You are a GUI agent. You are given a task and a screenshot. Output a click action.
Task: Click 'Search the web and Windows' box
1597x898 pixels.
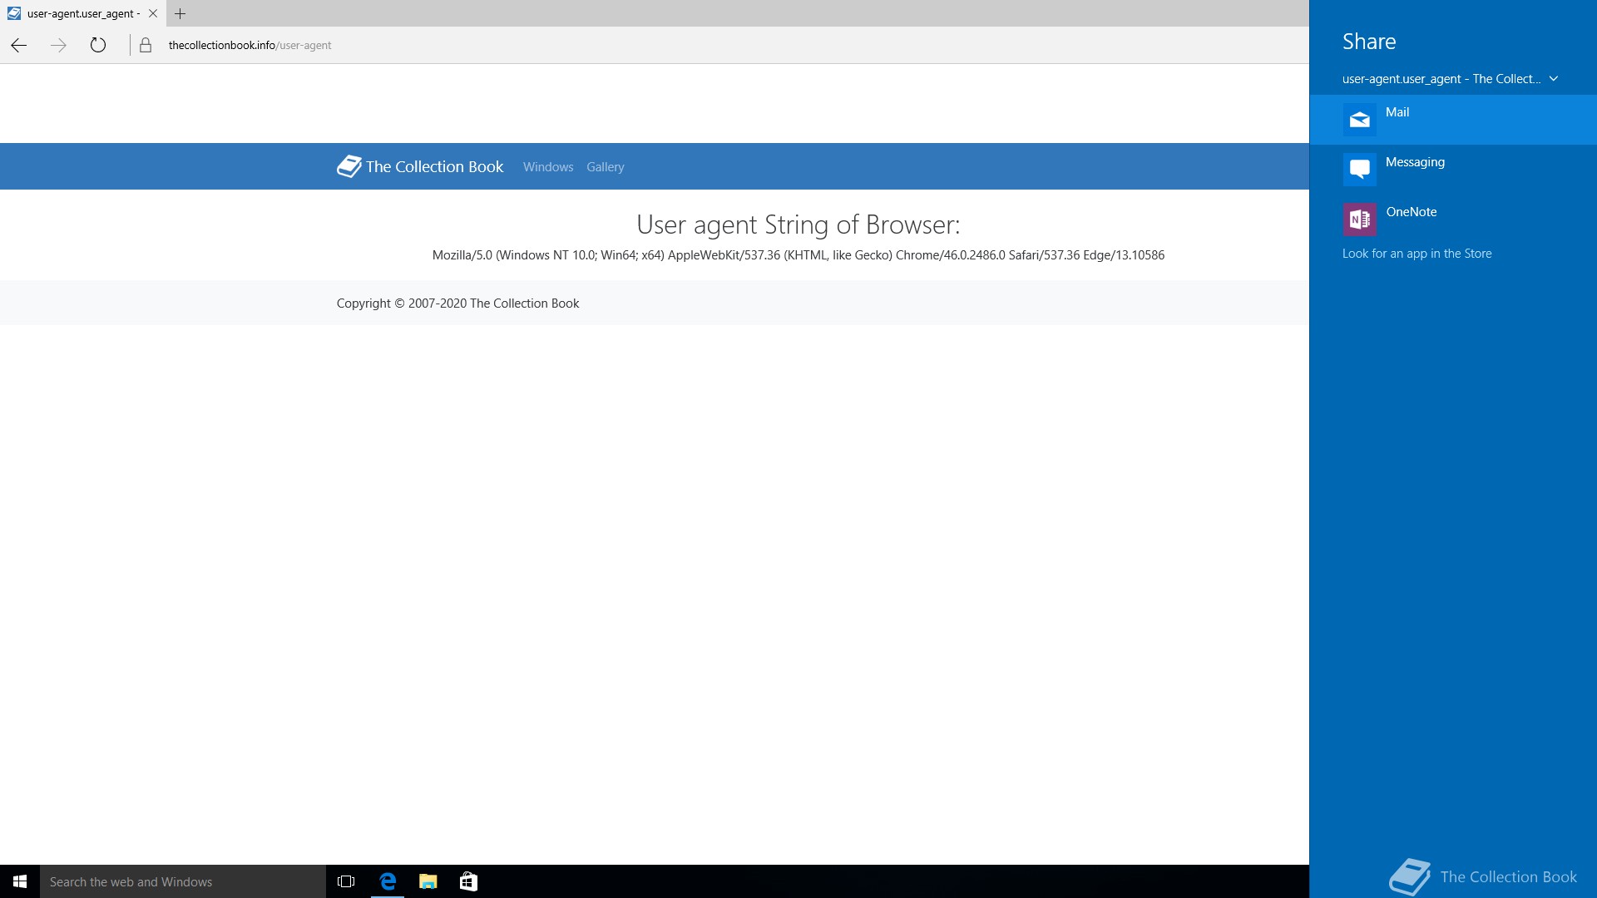[183, 881]
